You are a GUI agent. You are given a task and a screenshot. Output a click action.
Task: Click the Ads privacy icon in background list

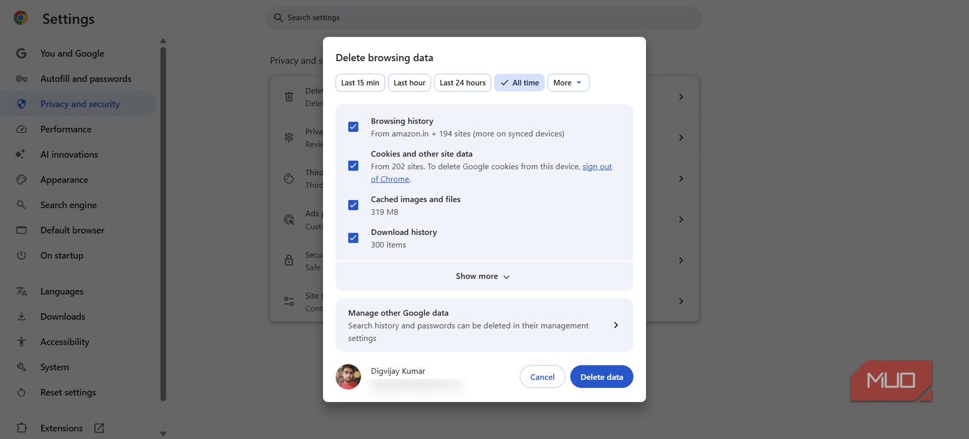289,220
